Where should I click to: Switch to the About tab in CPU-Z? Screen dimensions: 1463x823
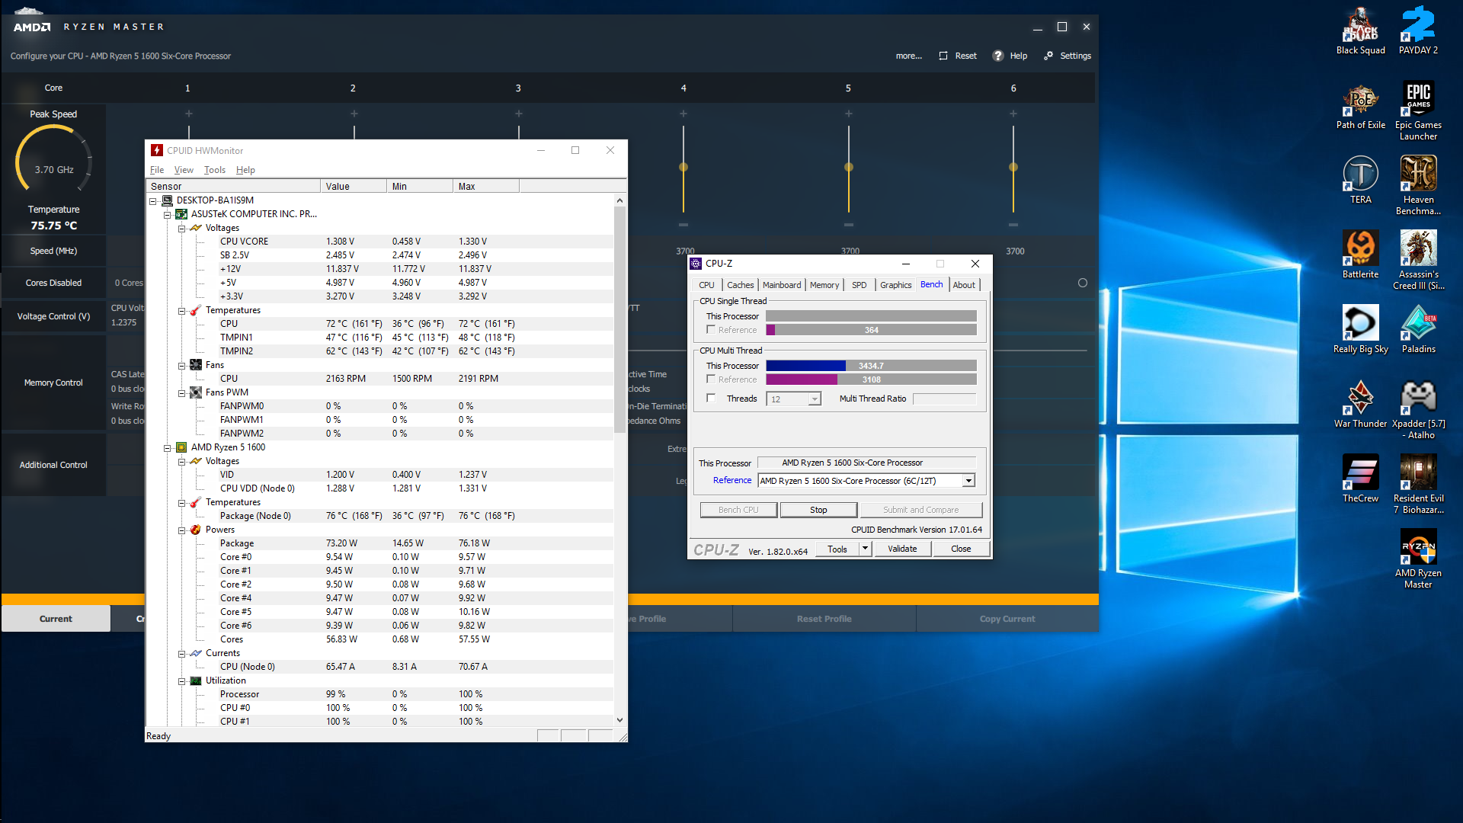(964, 285)
